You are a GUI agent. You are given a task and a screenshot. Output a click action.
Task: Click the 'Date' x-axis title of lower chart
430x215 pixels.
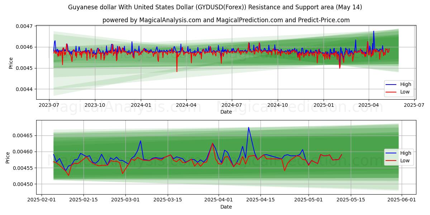[x=226, y=207]
